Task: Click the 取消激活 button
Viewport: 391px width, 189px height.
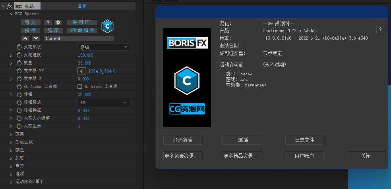Action: coord(183,140)
